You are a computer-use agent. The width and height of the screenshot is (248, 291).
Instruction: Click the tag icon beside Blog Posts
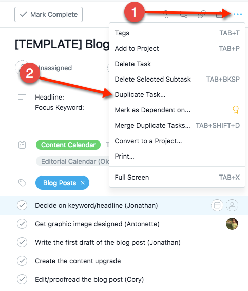pyautogui.click(x=22, y=183)
